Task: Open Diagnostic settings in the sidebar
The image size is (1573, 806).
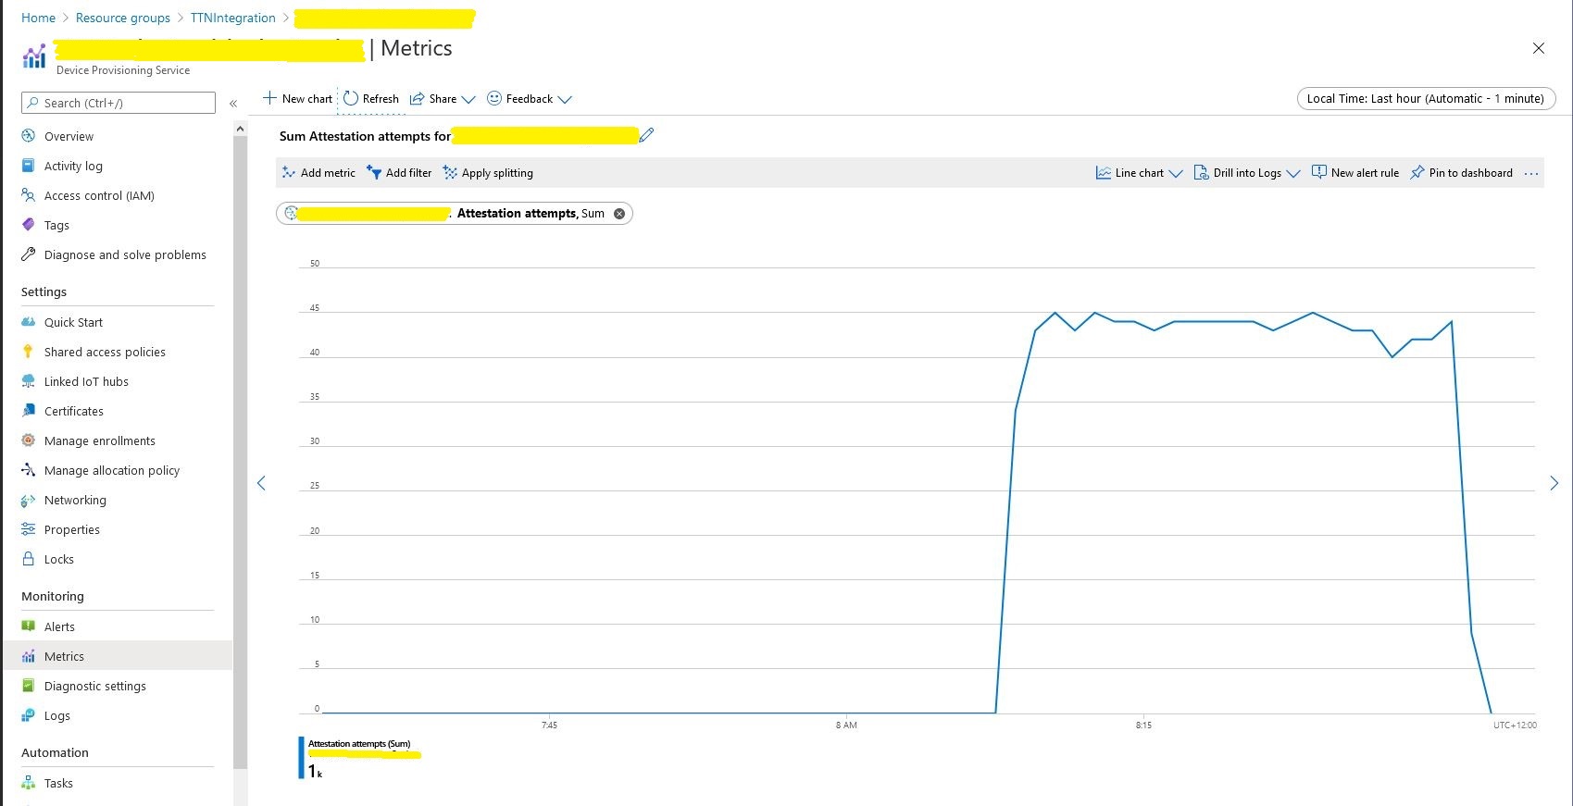Action: 94,686
